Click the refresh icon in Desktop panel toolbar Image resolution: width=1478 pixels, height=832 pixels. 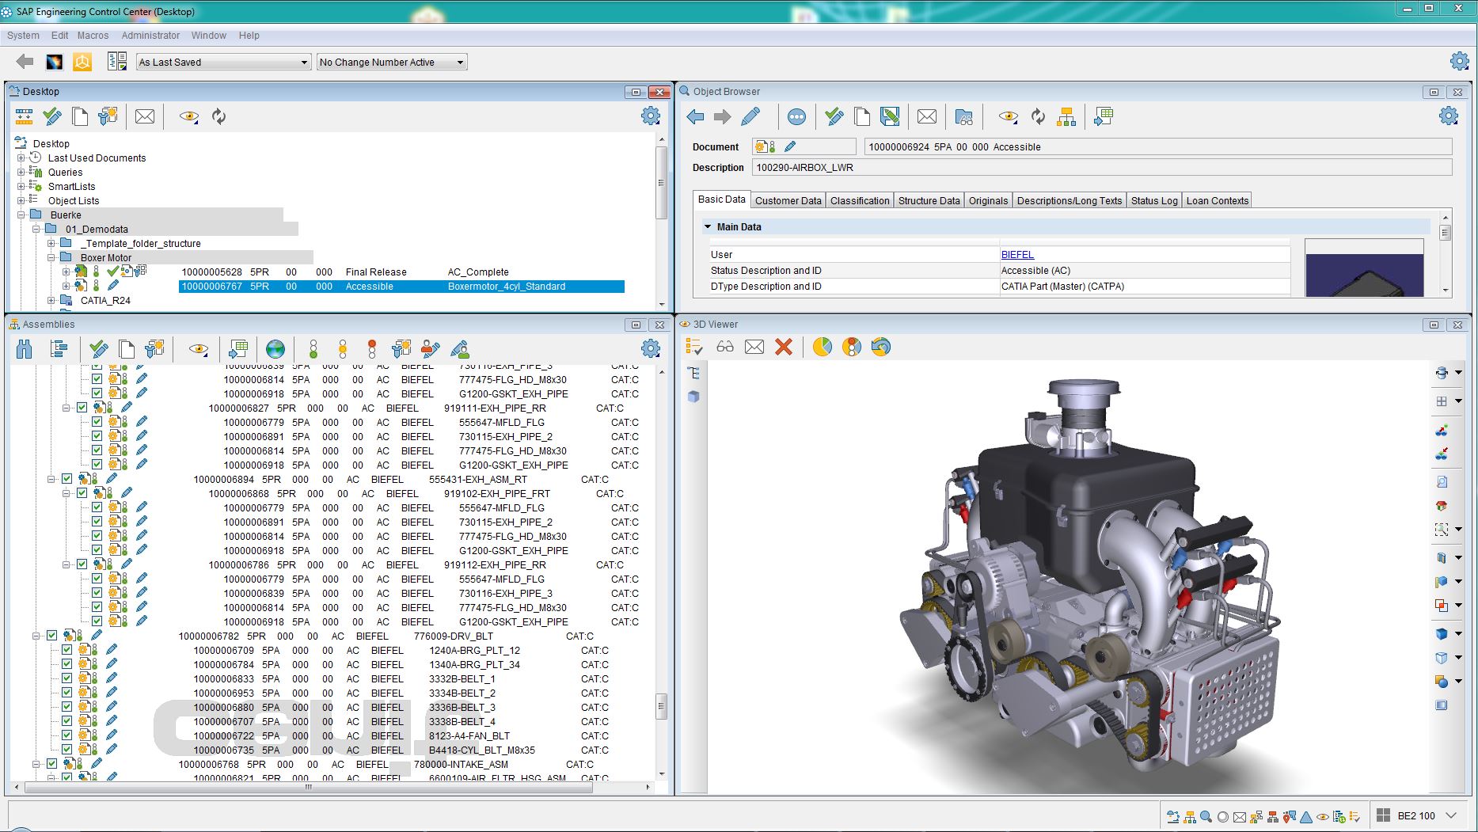tap(219, 117)
